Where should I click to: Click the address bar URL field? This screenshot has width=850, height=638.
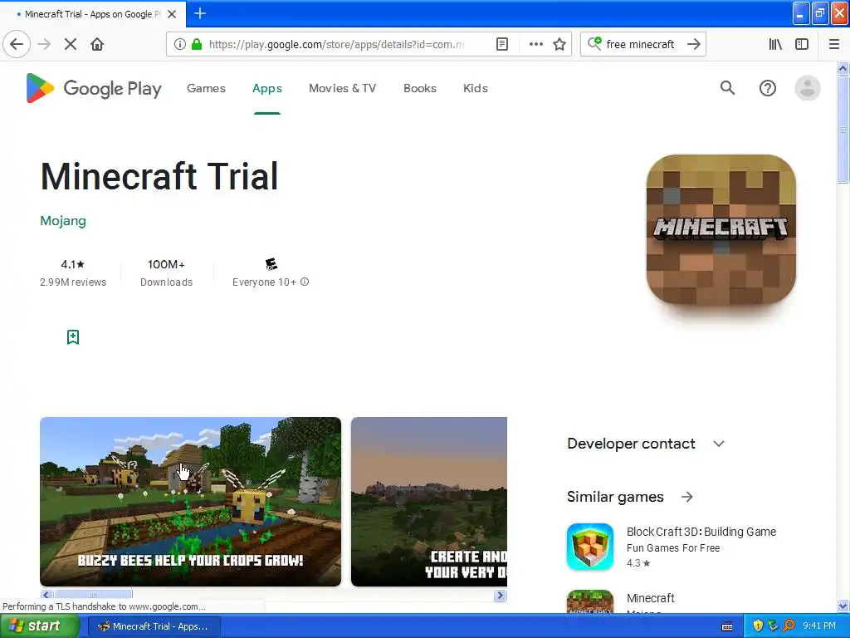click(336, 44)
